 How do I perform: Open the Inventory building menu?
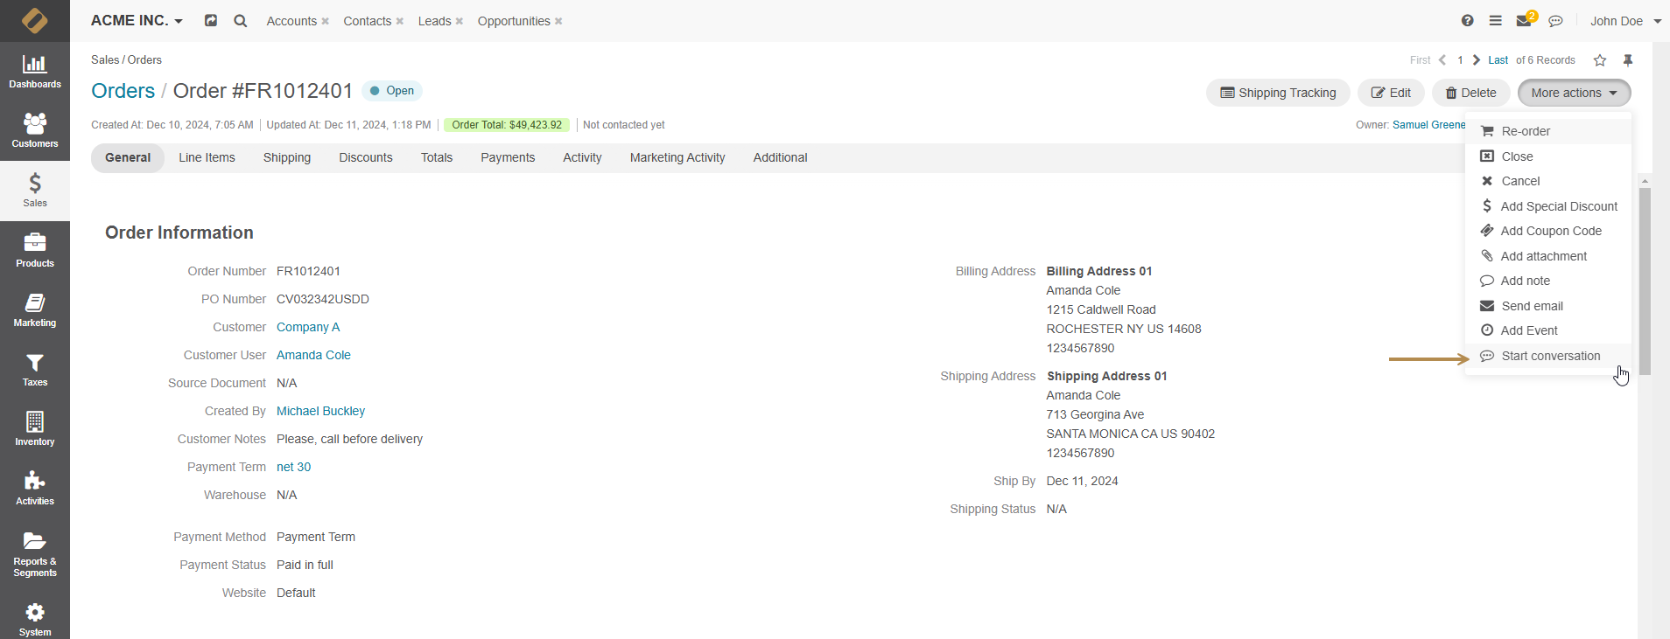[35, 429]
